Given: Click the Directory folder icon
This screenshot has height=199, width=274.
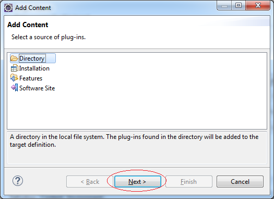Looking at the screenshot, I should pos(14,58).
